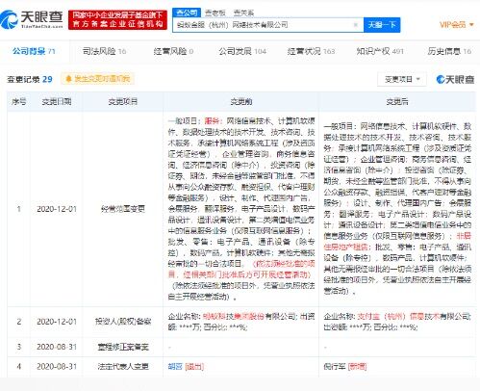The height and width of the screenshot is (391, 480).
Task: Open the 公司发展 tab
Action: click(242, 51)
